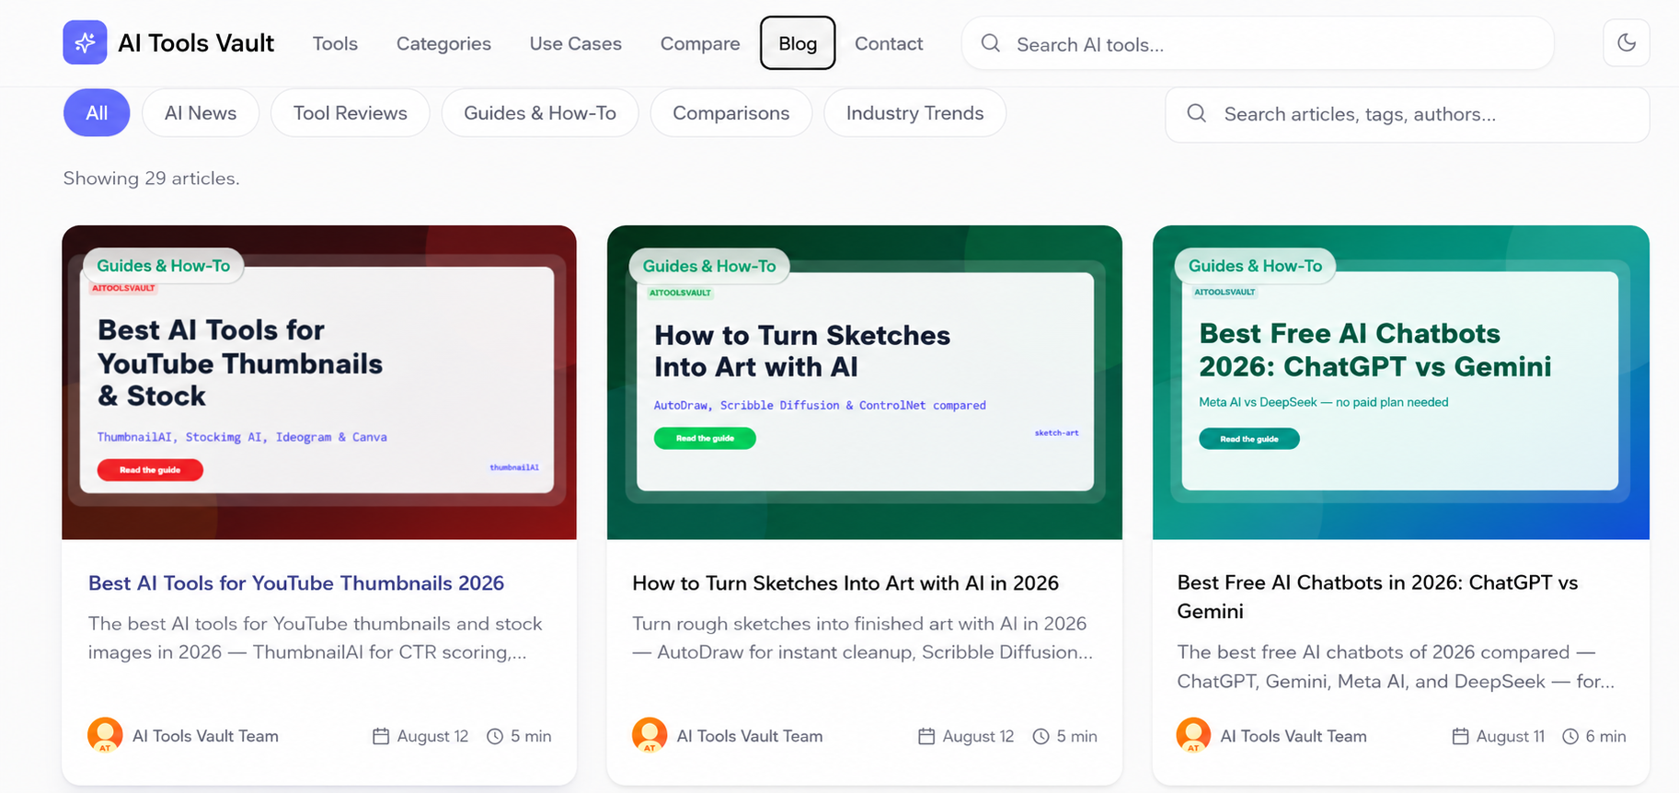Click the AI Tools Vault sparkle logo icon
The image size is (1679, 793).
click(85, 42)
